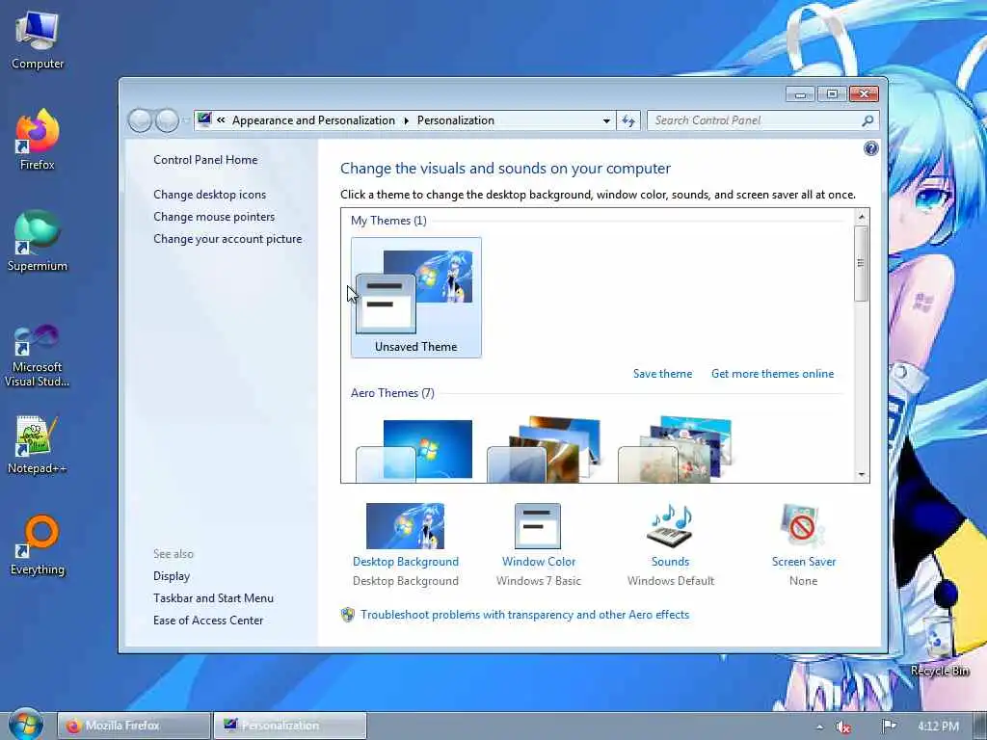
Task: Open the arrow between Appearance and Personalization breadcrumbs
Action: [406, 120]
